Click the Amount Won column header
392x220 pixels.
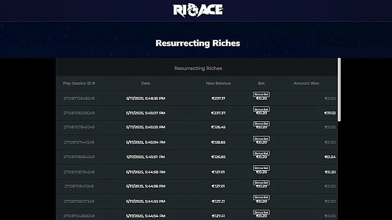coord(306,83)
